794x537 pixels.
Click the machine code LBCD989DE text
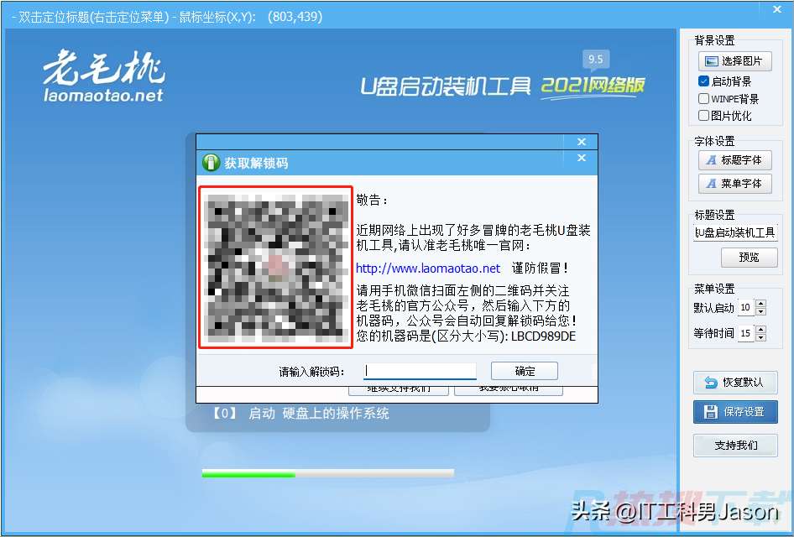pos(543,336)
